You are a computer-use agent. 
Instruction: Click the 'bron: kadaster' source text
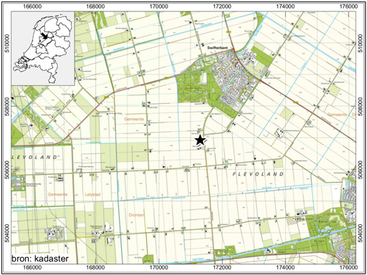tap(40, 259)
